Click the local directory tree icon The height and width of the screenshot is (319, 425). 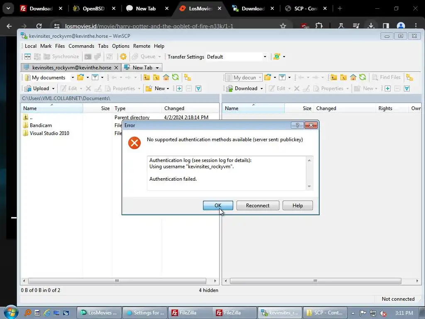coord(188,77)
